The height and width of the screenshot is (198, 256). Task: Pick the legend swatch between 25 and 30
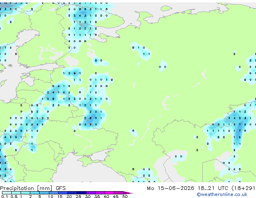tap(81, 193)
